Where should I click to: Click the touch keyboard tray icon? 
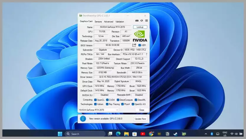(218, 134)
